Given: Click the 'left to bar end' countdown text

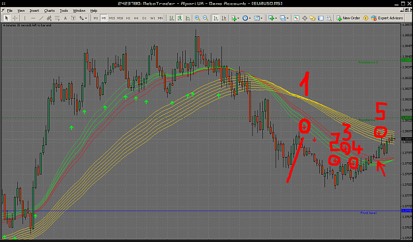Looking at the screenshot, I should pos(27,26).
